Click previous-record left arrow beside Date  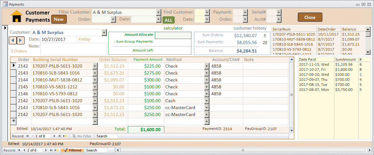click(13, 40)
